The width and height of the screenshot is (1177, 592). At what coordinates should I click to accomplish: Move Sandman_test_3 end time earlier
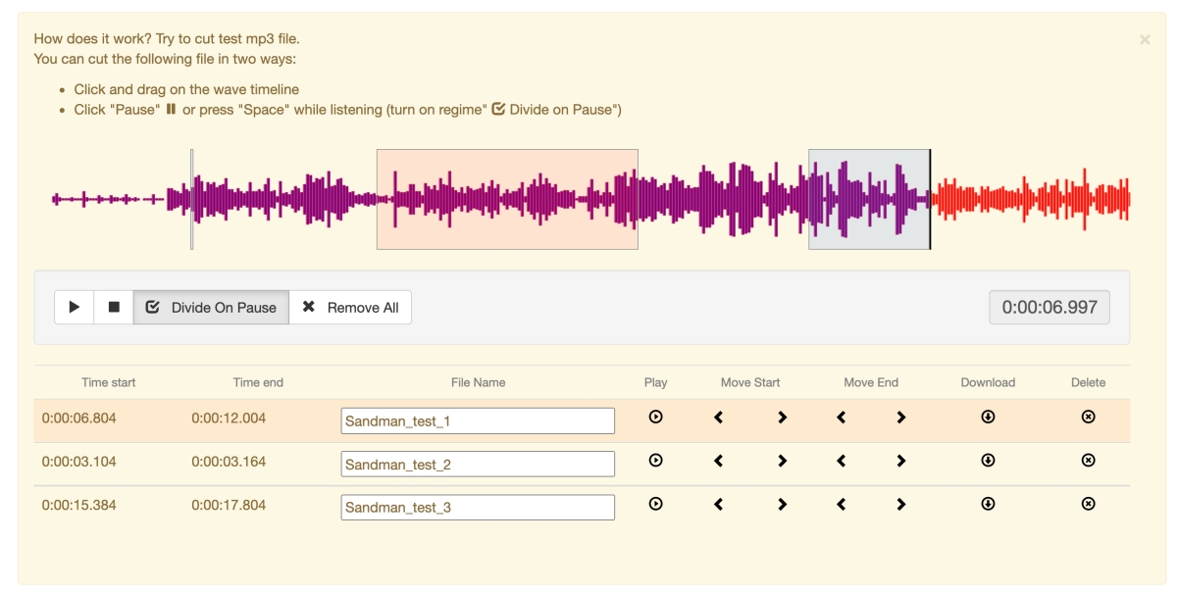point(841,504)
